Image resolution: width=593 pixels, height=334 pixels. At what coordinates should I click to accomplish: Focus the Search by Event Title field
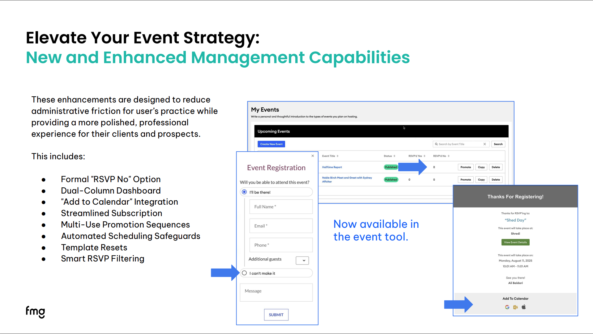point(461,144)
